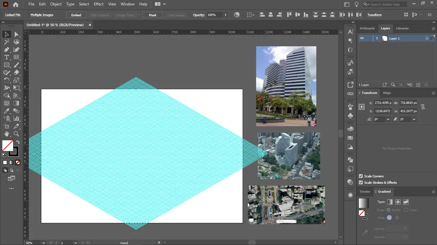
Task: Set Color fill mode below swatches
Action: tap(5, 163)
